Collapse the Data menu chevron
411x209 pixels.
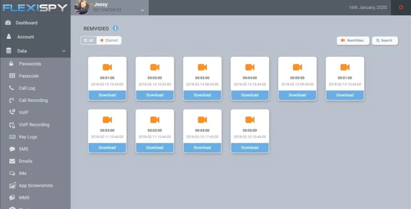(x=64, y=51)
